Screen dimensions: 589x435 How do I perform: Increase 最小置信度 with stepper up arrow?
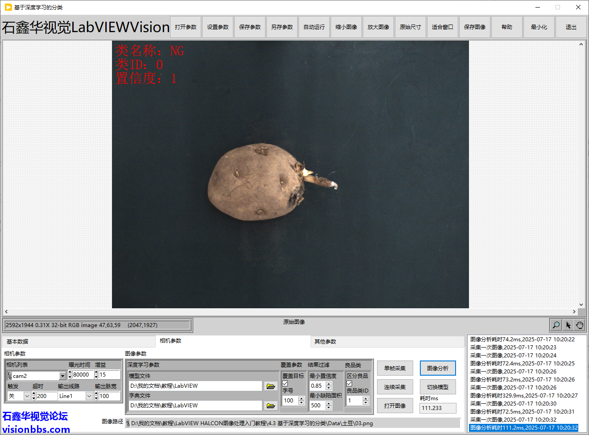[329, 384]
